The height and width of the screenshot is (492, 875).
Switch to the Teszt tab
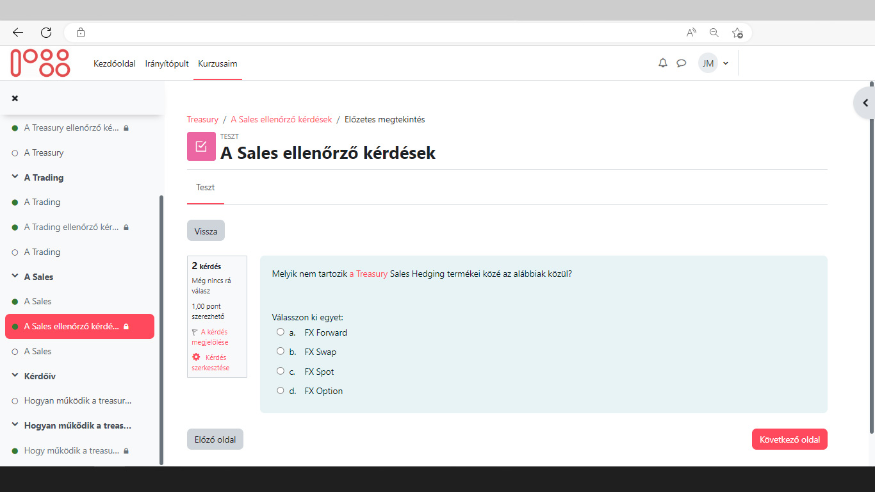(206, 188)
